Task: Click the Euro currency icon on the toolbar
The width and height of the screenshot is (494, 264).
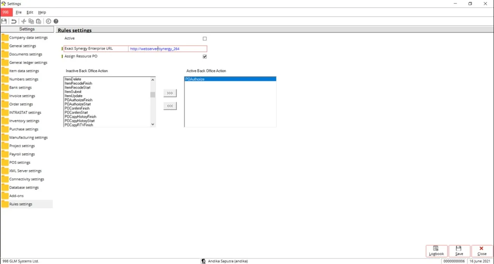Action: [48, 21]
